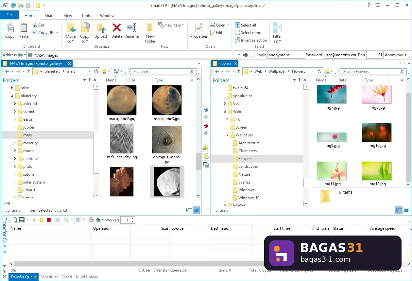Open the Multi Upload tab
The width and height of the screenshot is (412, 281).
(87, 277)
